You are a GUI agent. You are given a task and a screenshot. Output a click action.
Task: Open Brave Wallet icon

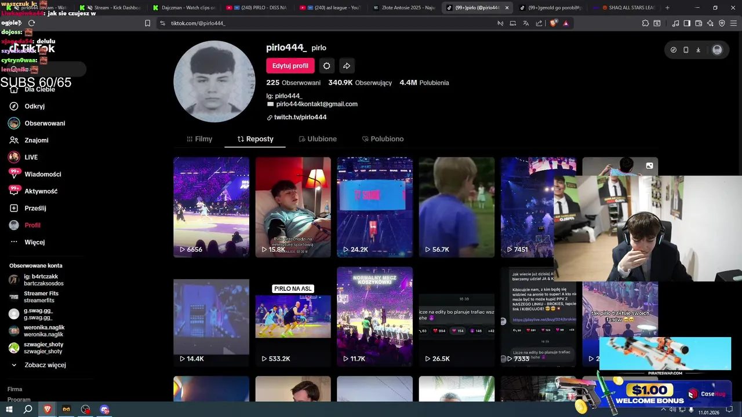[699, 23]
